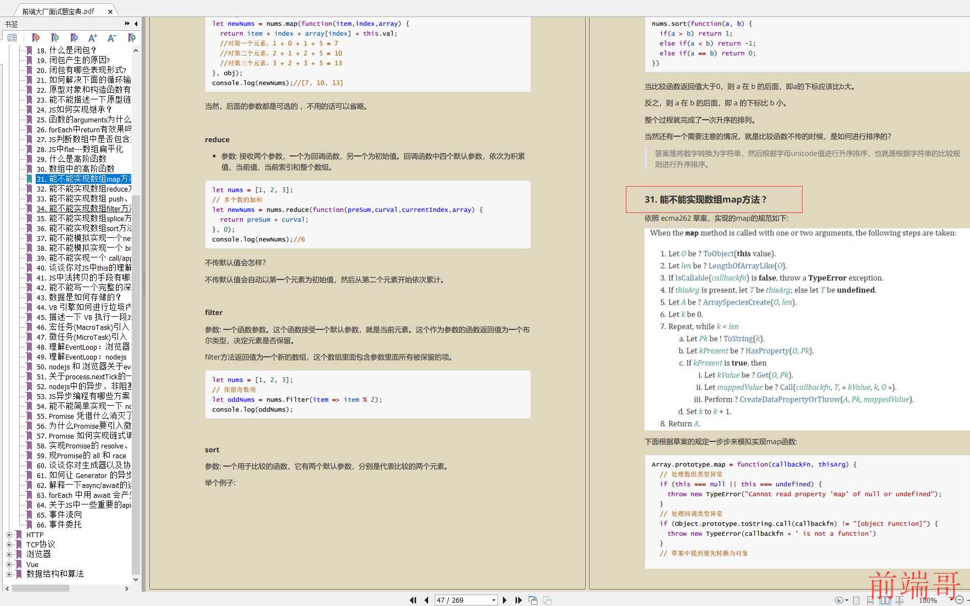This screenshot has height=606, width=970.
Task: Click the zoom out minus icon
Action: [959, 600]
